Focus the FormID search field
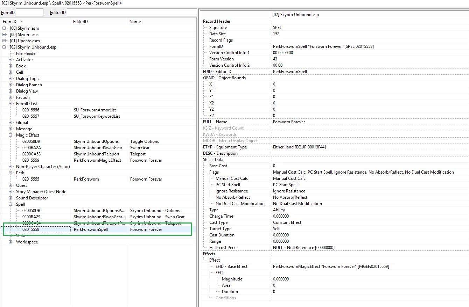469x307 pixels. [x=29, y=13]
